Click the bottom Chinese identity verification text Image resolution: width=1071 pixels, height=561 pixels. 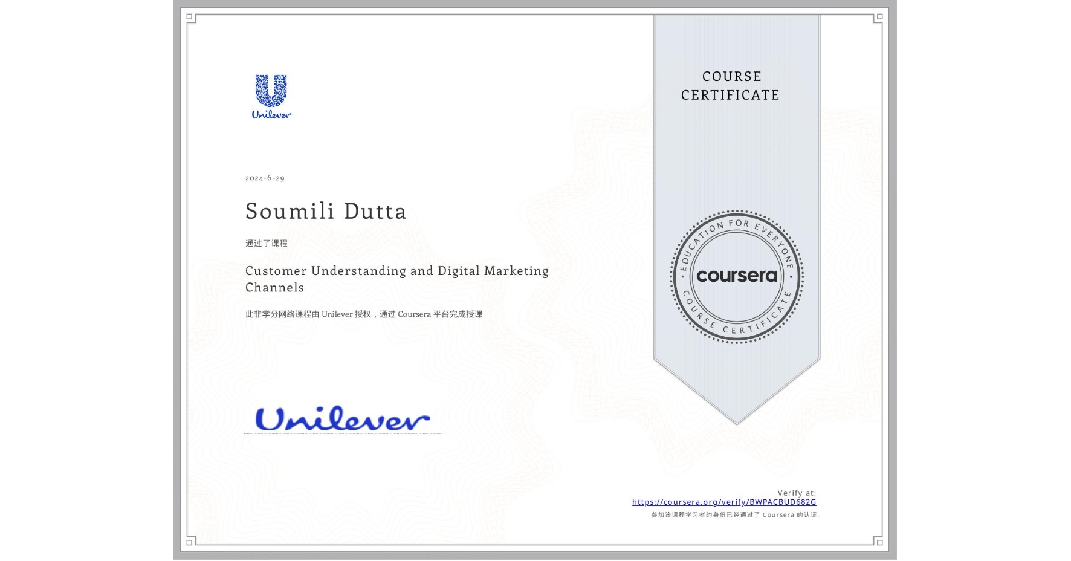(x=735, y=514)
